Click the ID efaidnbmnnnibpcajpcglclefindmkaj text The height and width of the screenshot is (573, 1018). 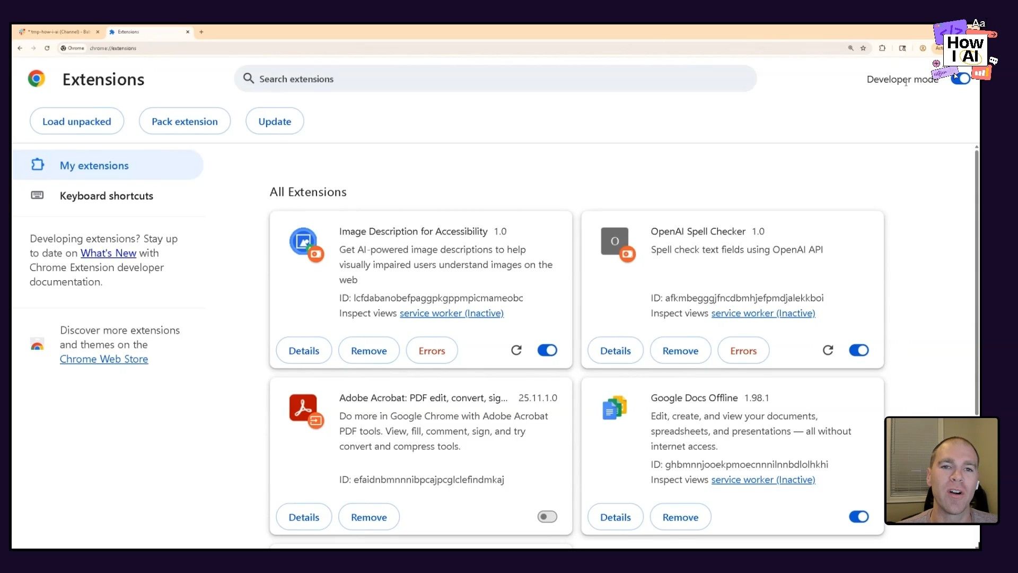click(x=422, y=480)
